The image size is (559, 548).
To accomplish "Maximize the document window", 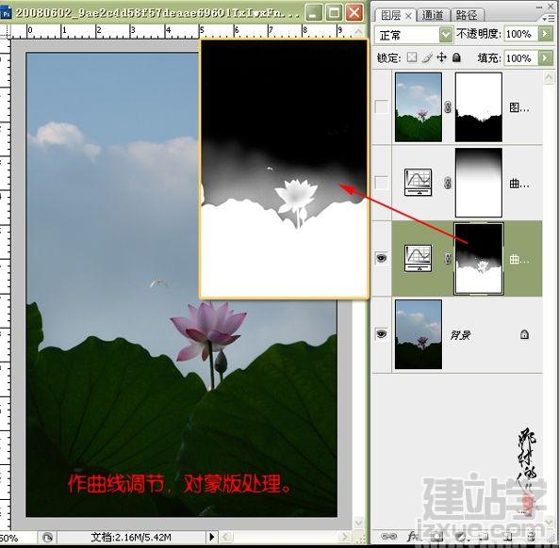I will tap(334, 12).
